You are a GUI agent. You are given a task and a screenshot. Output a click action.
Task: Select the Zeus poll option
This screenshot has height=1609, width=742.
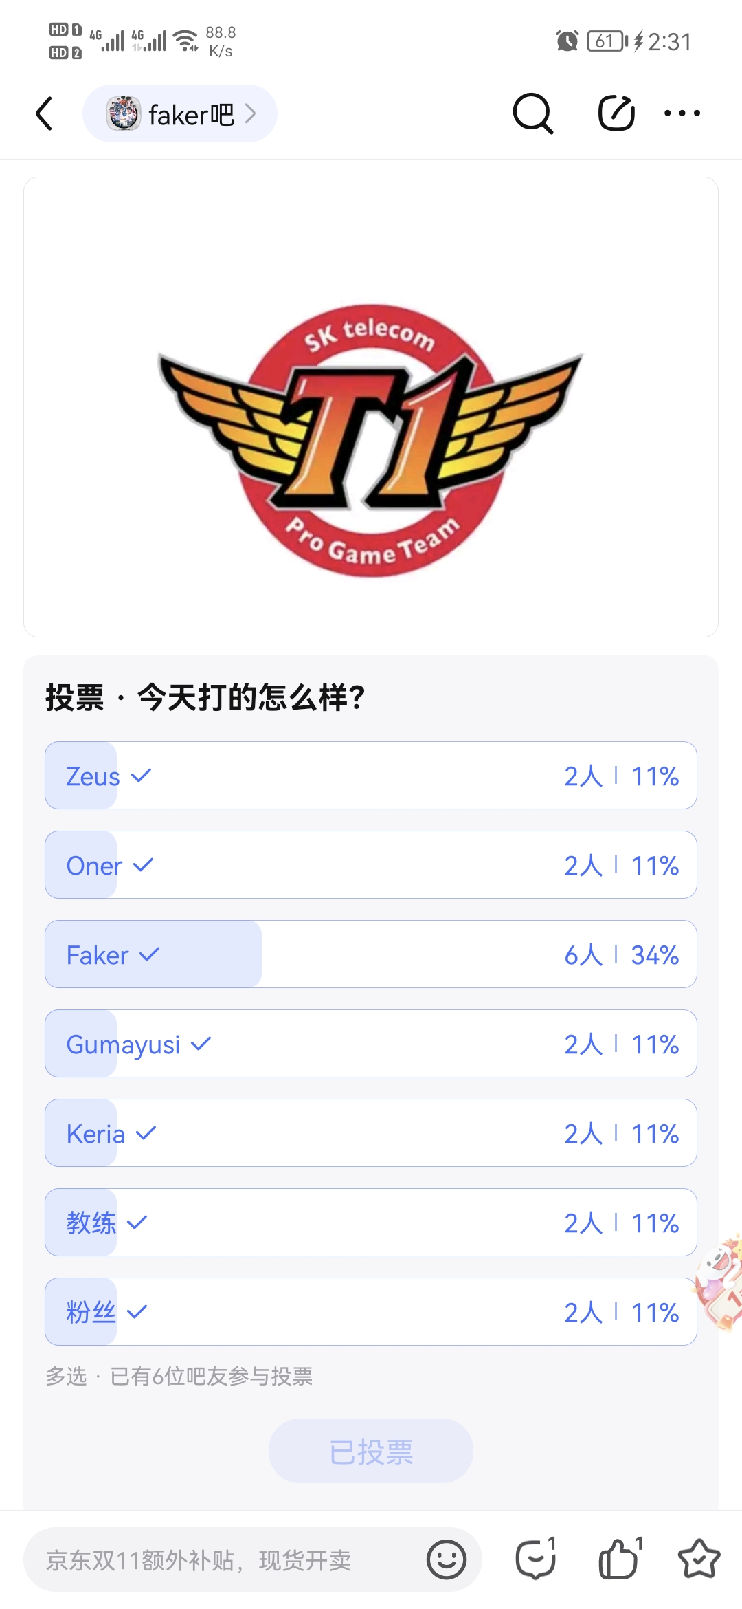[371, 776]
